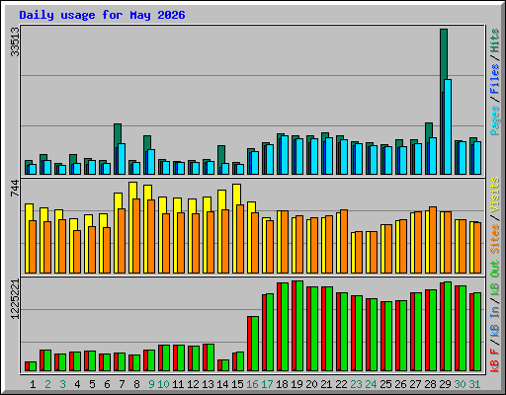This screenshot has height=395, width=506.
Task: Click day 1 on the x-axis
Action: 33,384
